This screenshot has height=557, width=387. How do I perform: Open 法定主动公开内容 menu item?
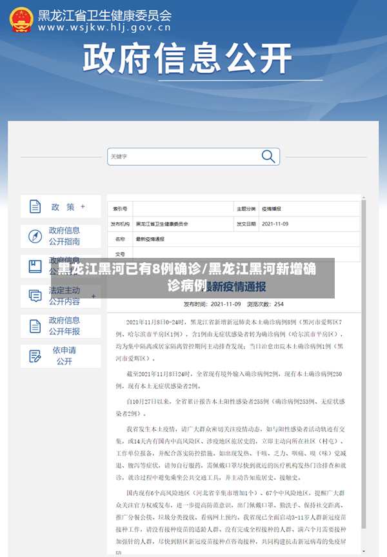click(x=61, y=296)
